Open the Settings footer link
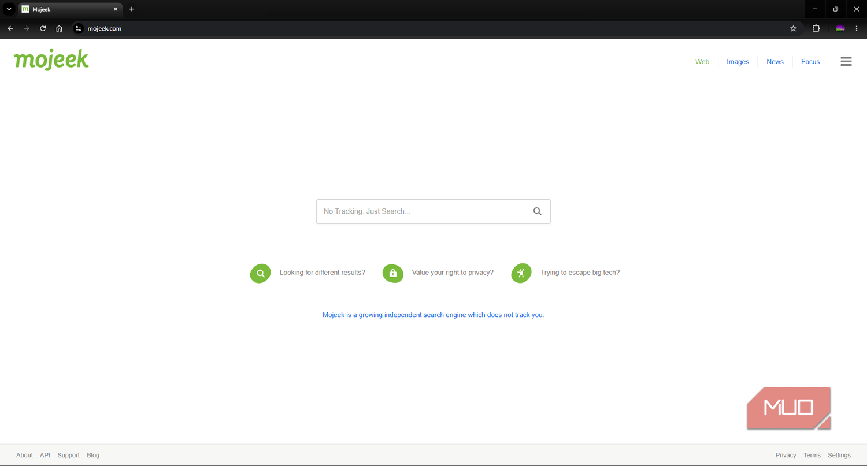The height and width of the screenshot is (466, 867). coord(839,455)
